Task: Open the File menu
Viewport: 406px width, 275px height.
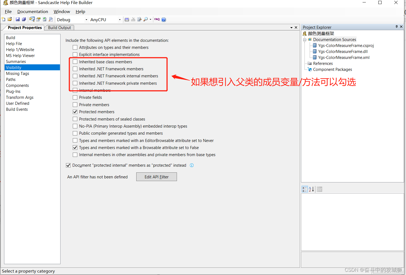Action: point(8,11)
